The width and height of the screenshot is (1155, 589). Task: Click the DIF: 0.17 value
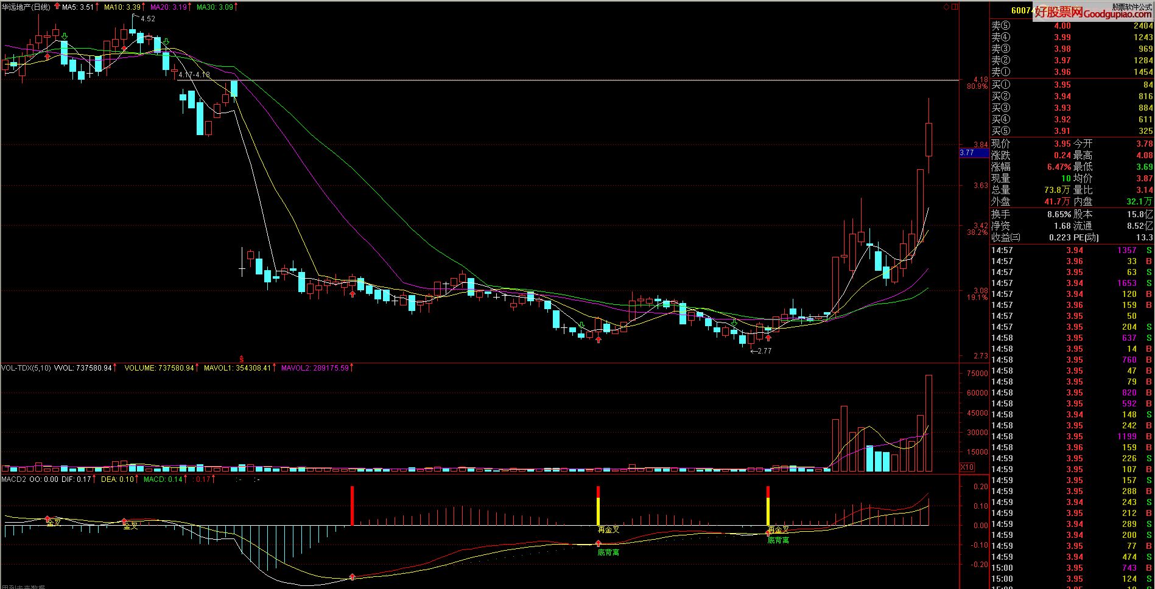(x=75, y=479)
